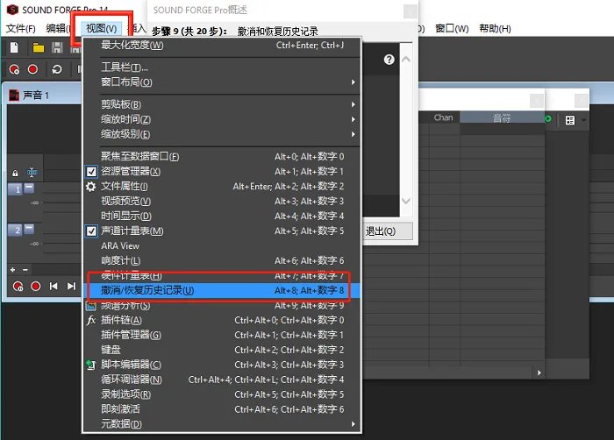Click the Chan column header
Viewport: 614px width, 440px height.
tap(443, 117)
